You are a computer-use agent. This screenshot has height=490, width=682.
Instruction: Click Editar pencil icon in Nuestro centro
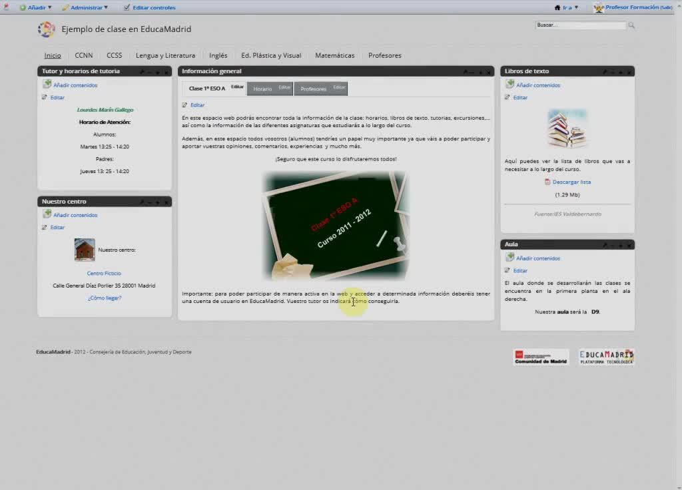(45, 227)
